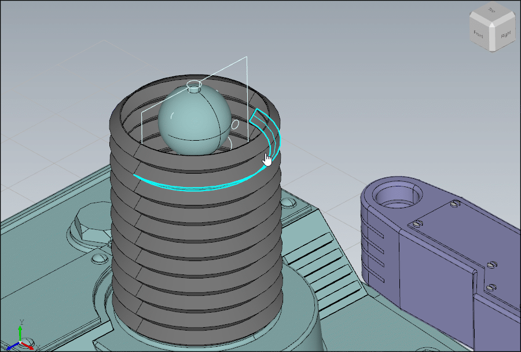This screenshot has width=521, height=352.
Task: Click the large round bore in purple bracket
Action: tap(395, 197)
